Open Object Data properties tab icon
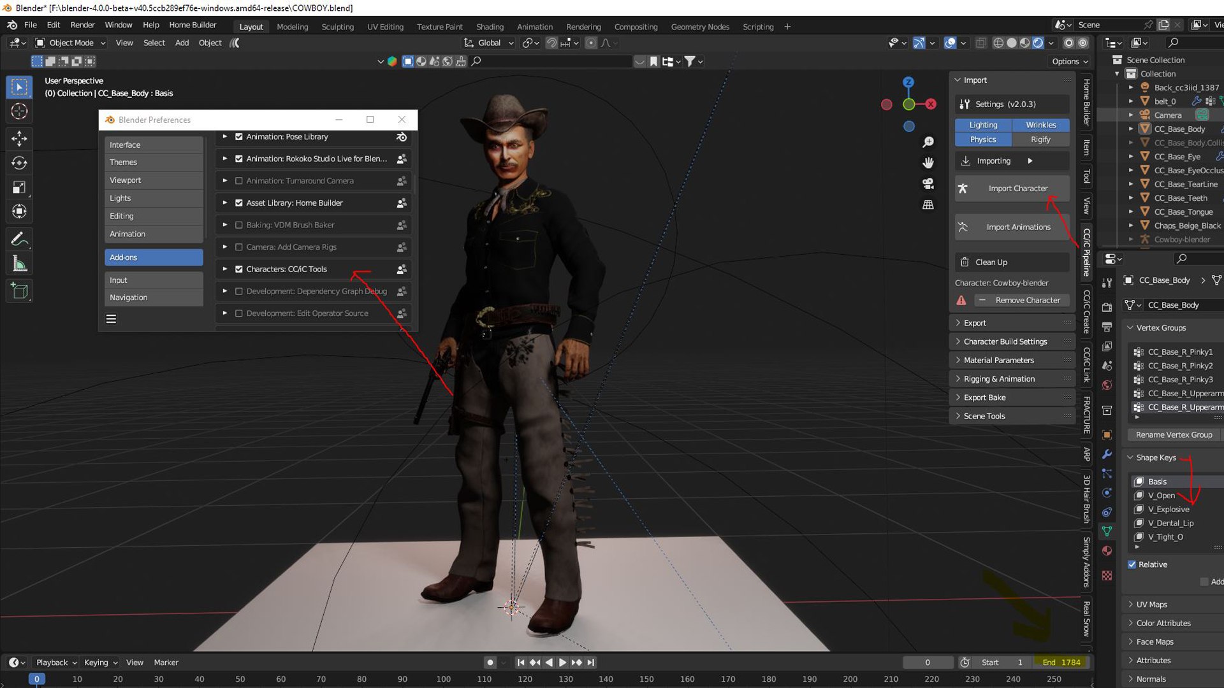The width and height of the screenshot is (1224, 688). 1107,531
